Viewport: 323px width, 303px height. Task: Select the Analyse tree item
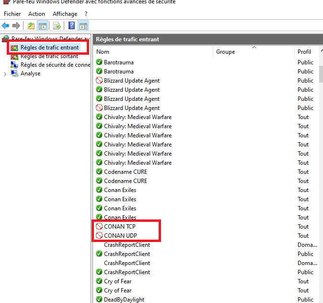click(x=31, y=73)
